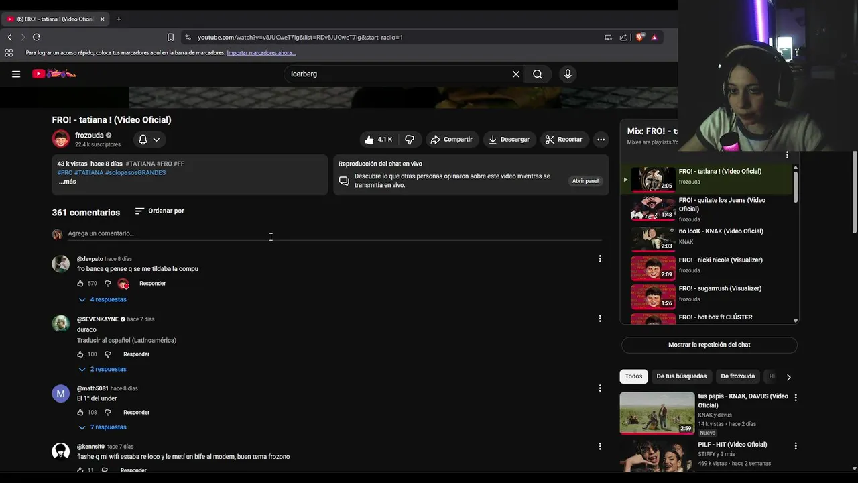Dislike the video
Image resolution: width=858 pixels, height=483 pixels.
pos(410,140)
